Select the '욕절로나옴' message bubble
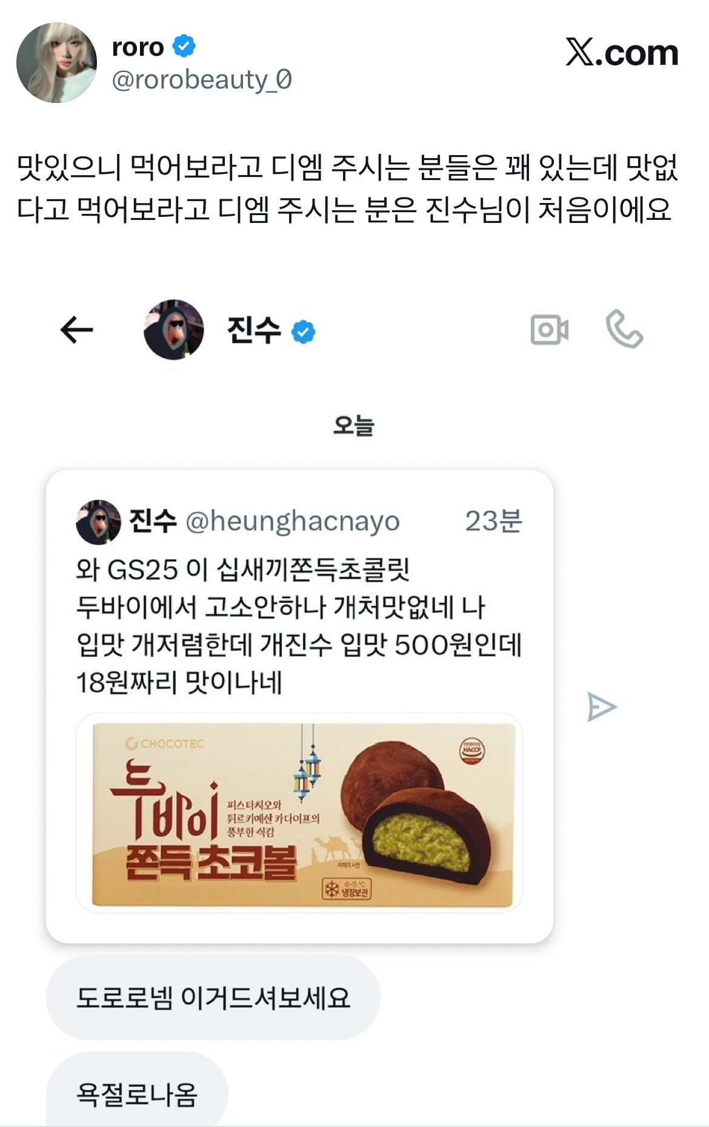The width and height of the screenshot is (709, 1127). 137,1092
